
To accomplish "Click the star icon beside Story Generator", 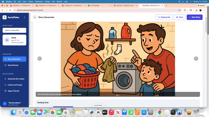I will [x=5, y=59].
